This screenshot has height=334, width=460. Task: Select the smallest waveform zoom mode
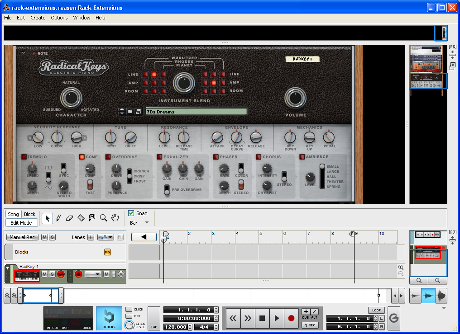pos(415,296)
